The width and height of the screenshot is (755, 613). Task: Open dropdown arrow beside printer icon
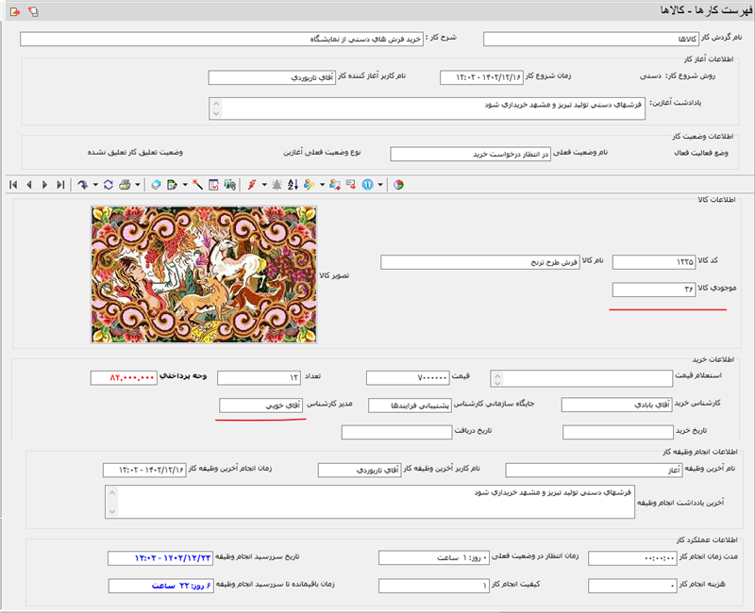pos(139,185)
